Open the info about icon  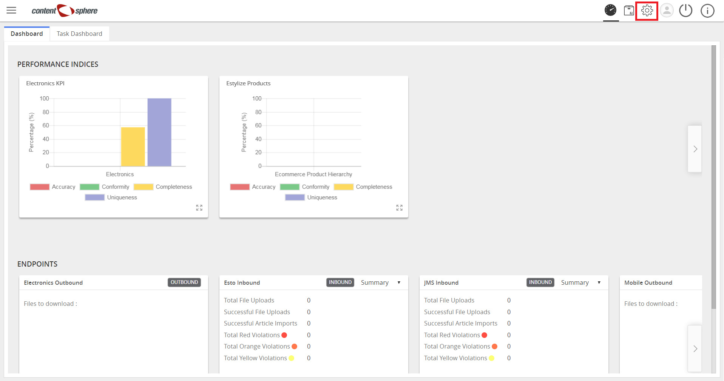pyautogui.click(x=707, y=11)
